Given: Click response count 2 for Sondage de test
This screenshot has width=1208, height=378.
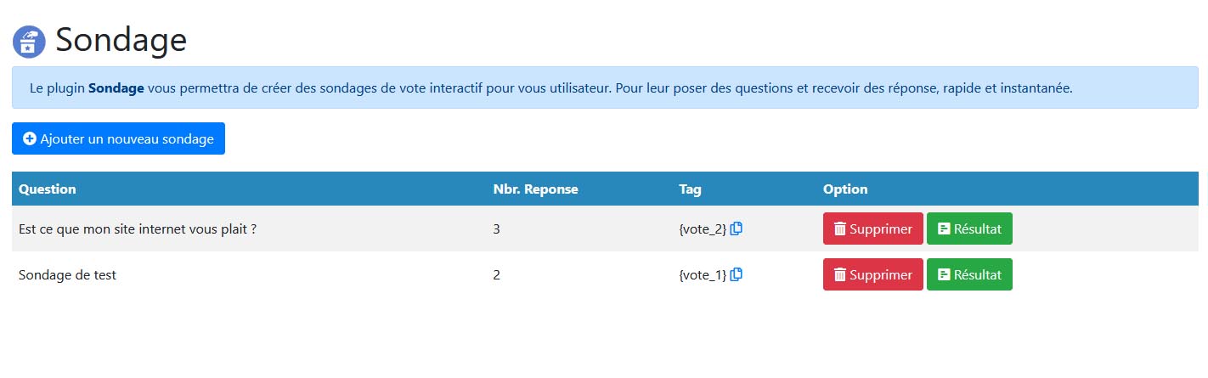Looking at the screenshot, I should [497, 274].
